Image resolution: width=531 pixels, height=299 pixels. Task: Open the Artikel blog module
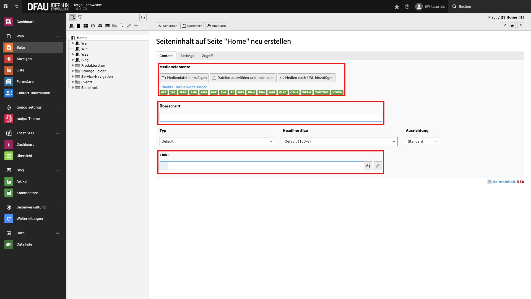33,182
